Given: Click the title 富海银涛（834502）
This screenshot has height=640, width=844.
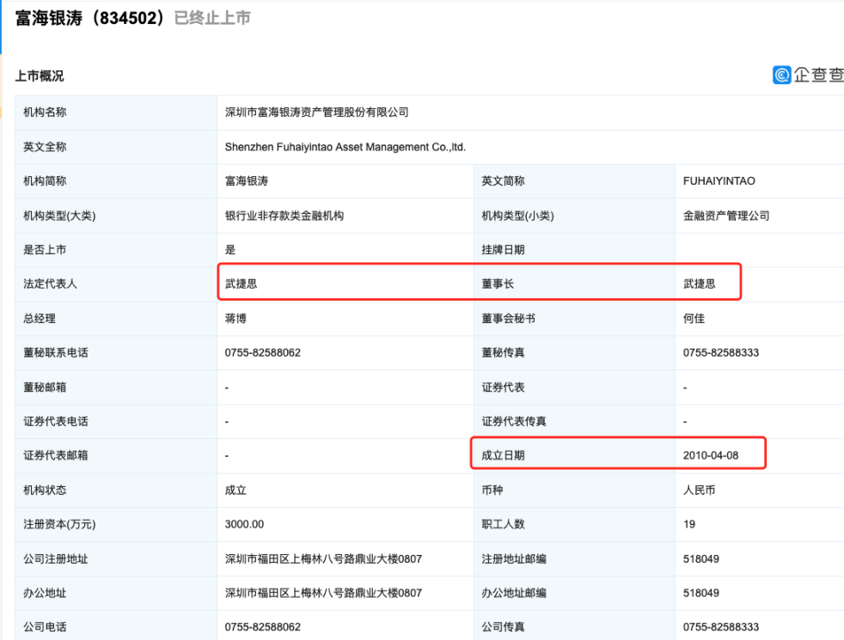Looking at the screenshot, I should [x=89, y=18].
